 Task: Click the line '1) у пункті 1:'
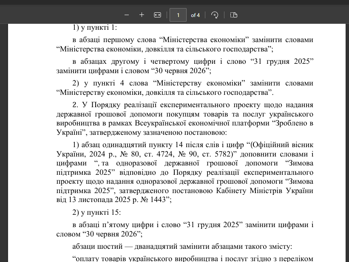[94, 27]
